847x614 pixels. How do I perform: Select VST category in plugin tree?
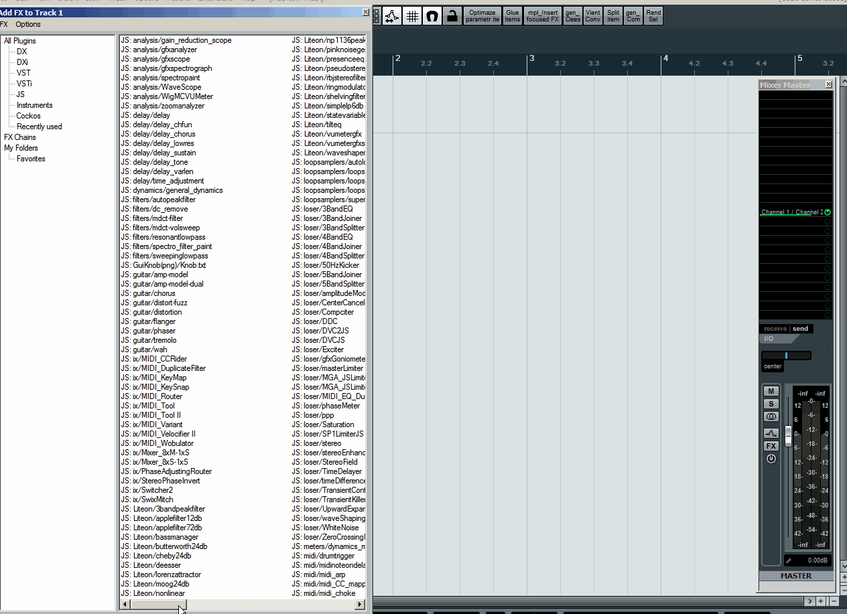point(23,73)
